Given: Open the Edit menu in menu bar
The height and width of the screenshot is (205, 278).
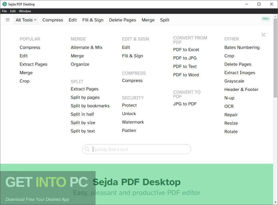Looking at the screenshot, I should [x=13, y=11].
